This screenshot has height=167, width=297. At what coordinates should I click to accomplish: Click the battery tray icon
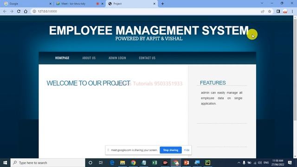(x=250, y=163)
